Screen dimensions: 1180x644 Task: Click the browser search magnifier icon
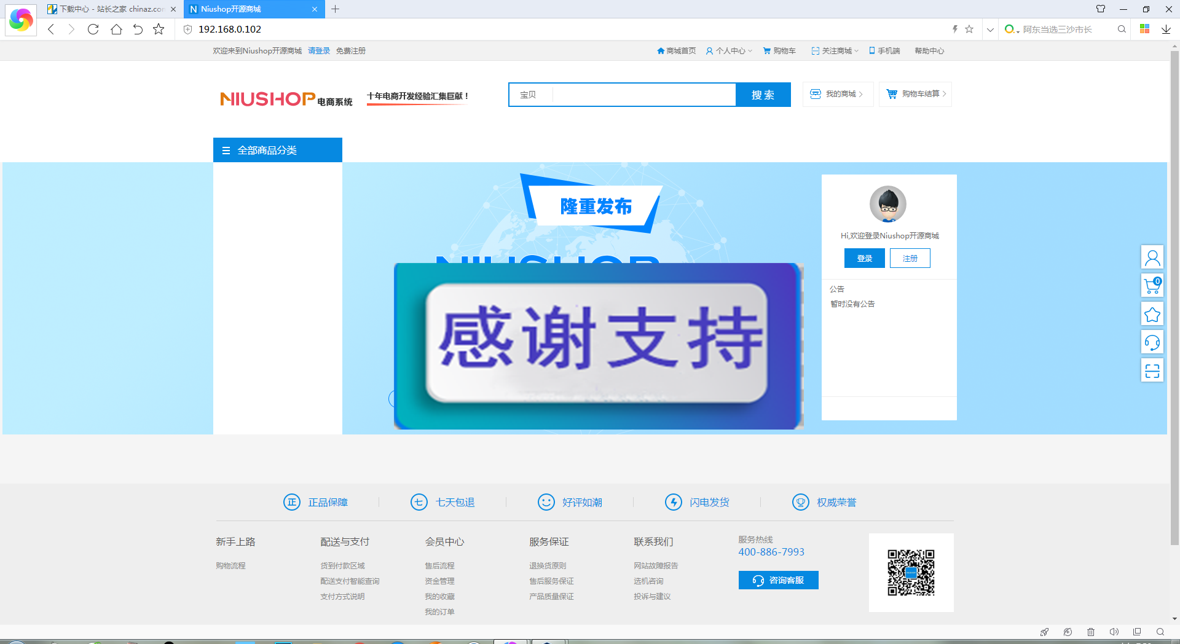pyautogui.click(x=1122, y=29)
